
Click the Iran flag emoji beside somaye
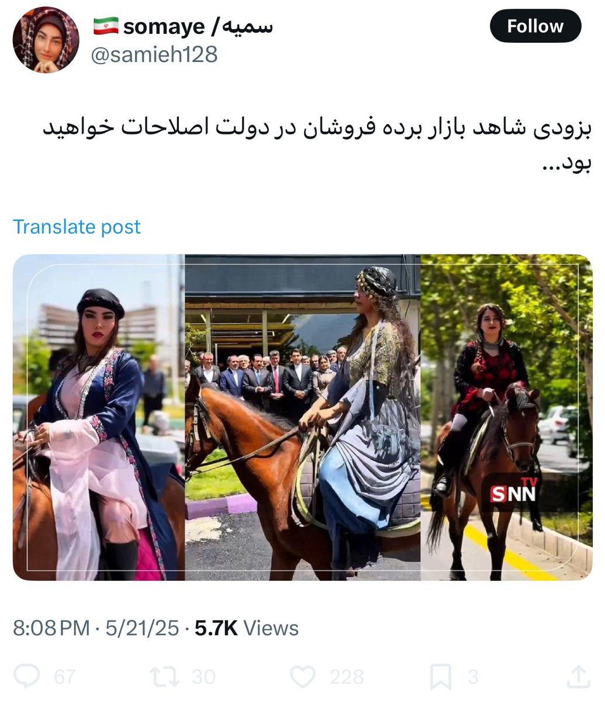(x=106, y=26)
